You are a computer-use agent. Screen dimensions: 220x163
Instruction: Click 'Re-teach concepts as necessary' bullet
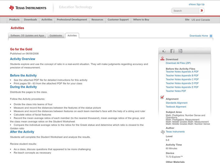[32, 153]
